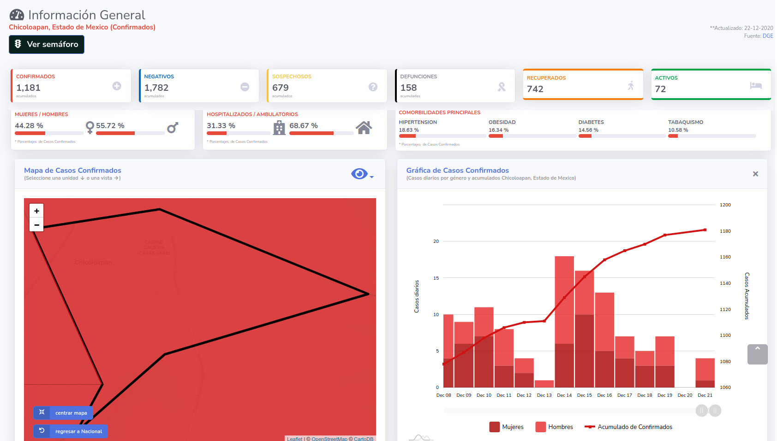Screen dimensions: 777x441
Task: Click the Dec 14 bar in the chart
Action: click(564, 322)
